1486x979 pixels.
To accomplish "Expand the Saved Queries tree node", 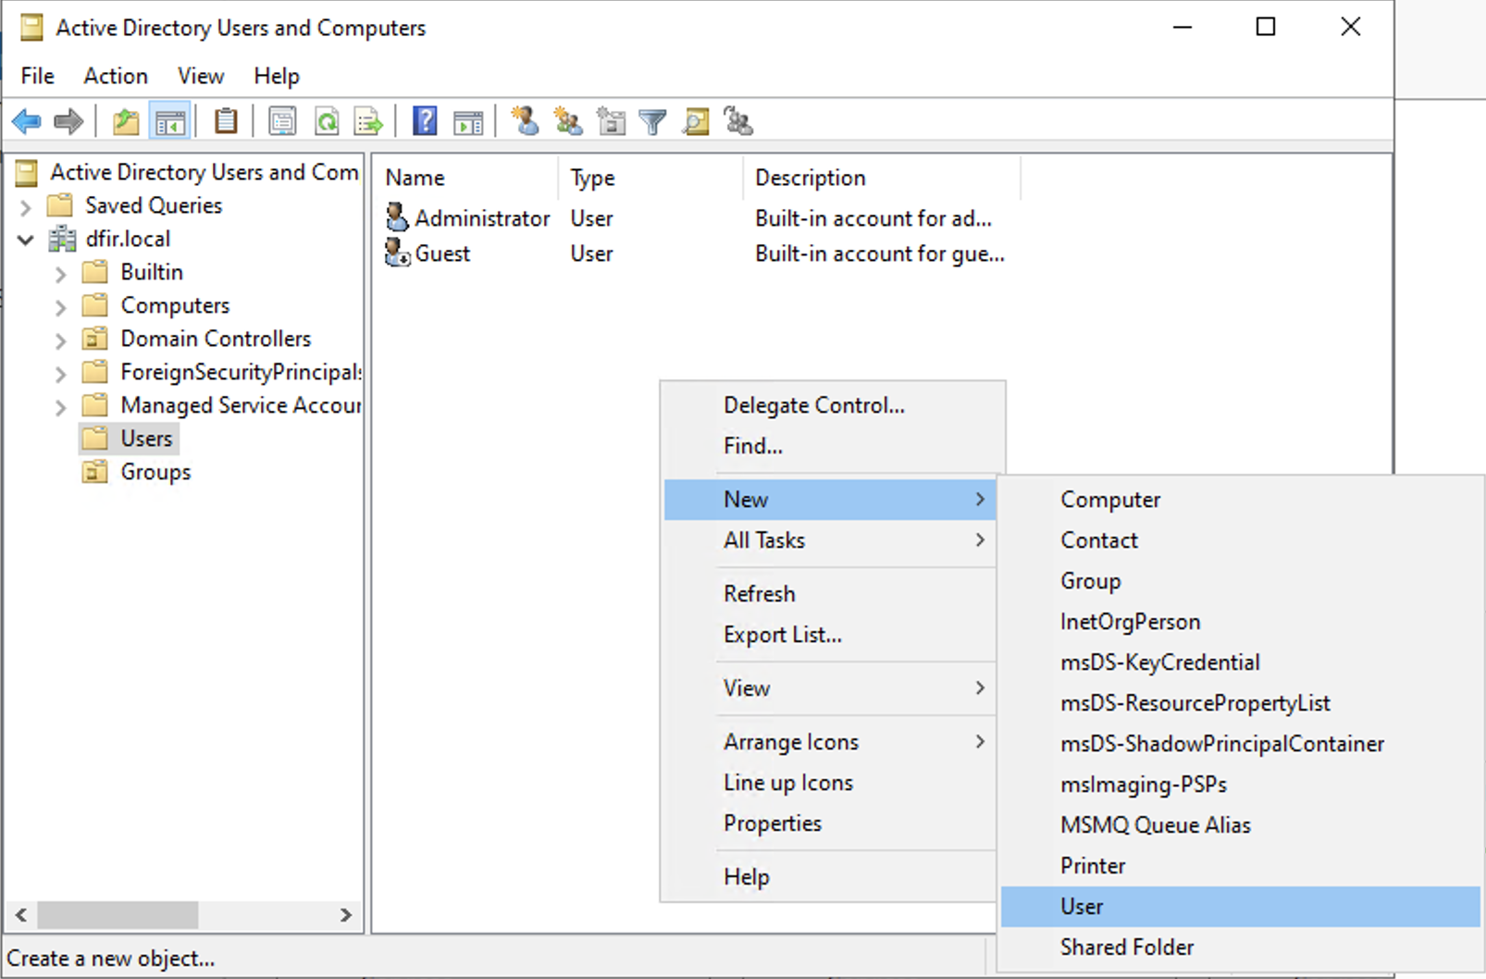I will 26,206.
